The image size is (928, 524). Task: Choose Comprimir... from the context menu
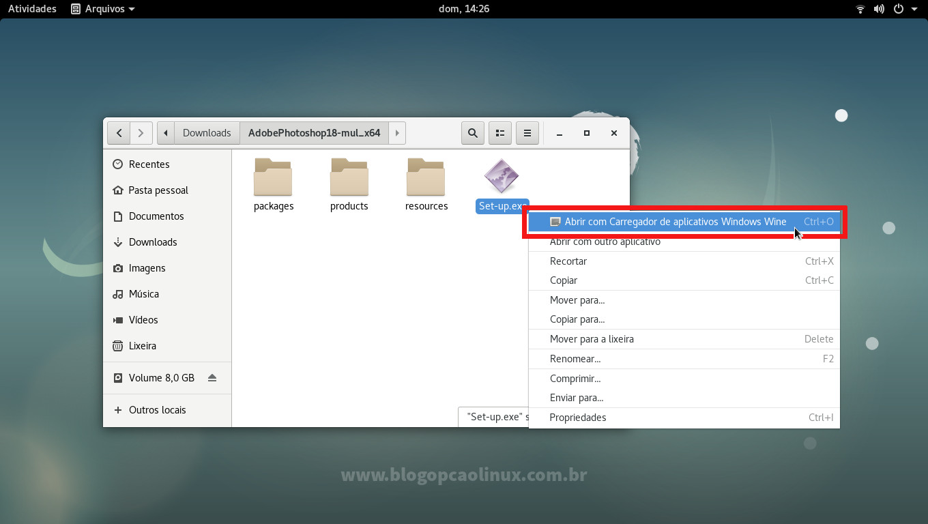click(x=684, y=379)
